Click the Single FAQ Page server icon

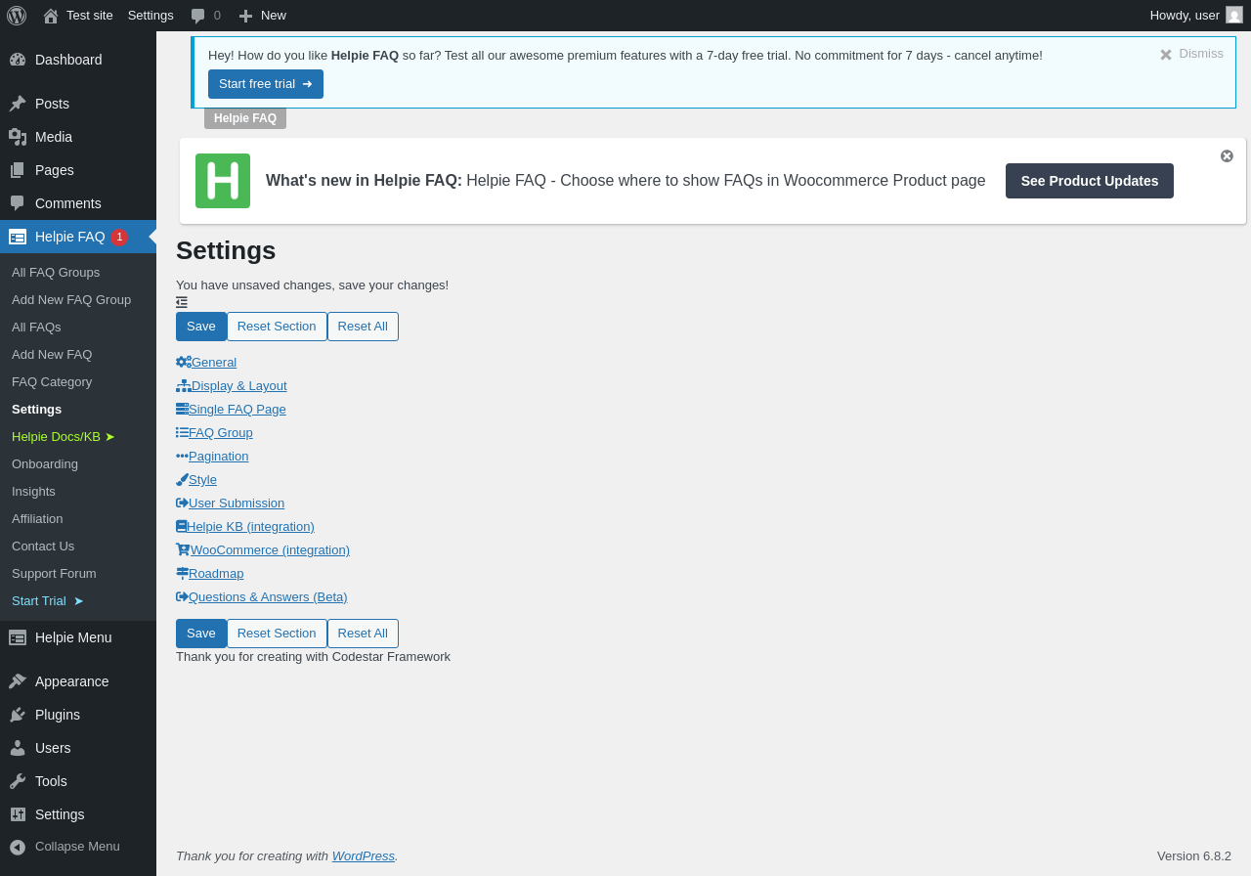coord(183,409)
